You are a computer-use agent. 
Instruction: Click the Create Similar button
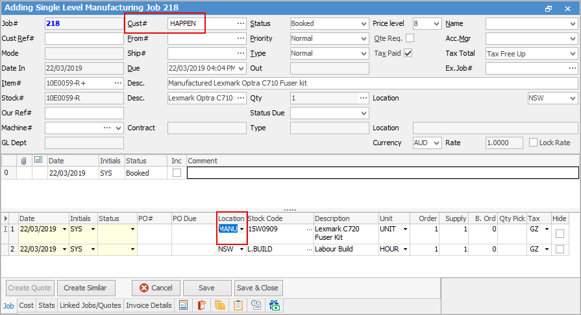click(85, 288)
